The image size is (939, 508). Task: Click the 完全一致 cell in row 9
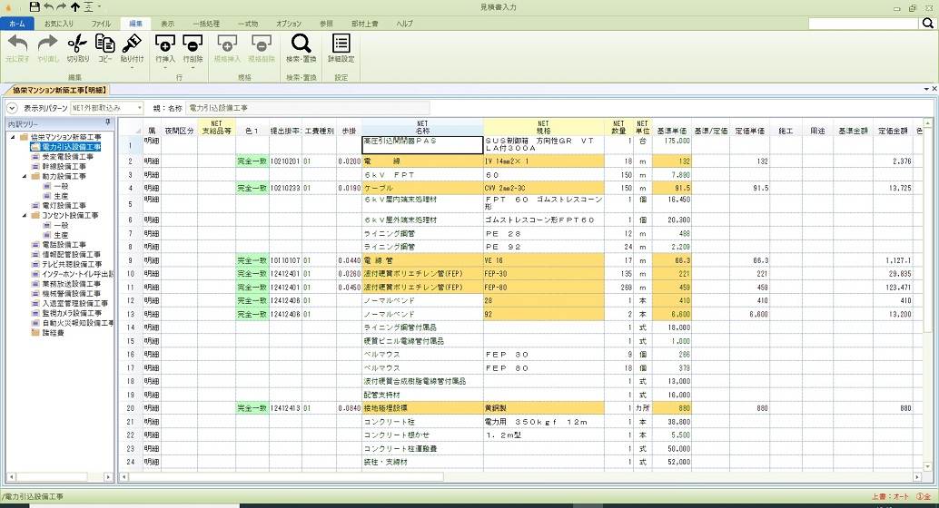252,261
